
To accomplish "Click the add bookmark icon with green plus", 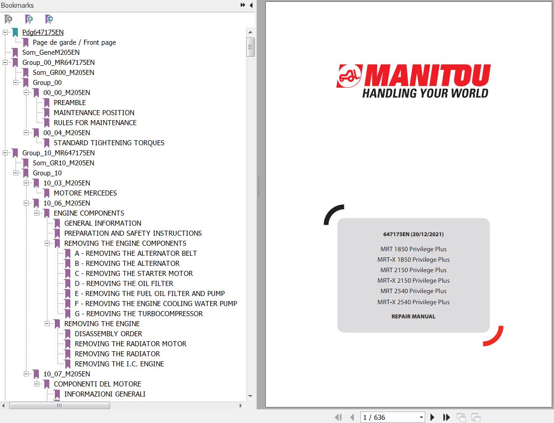I will coord(29,19).
